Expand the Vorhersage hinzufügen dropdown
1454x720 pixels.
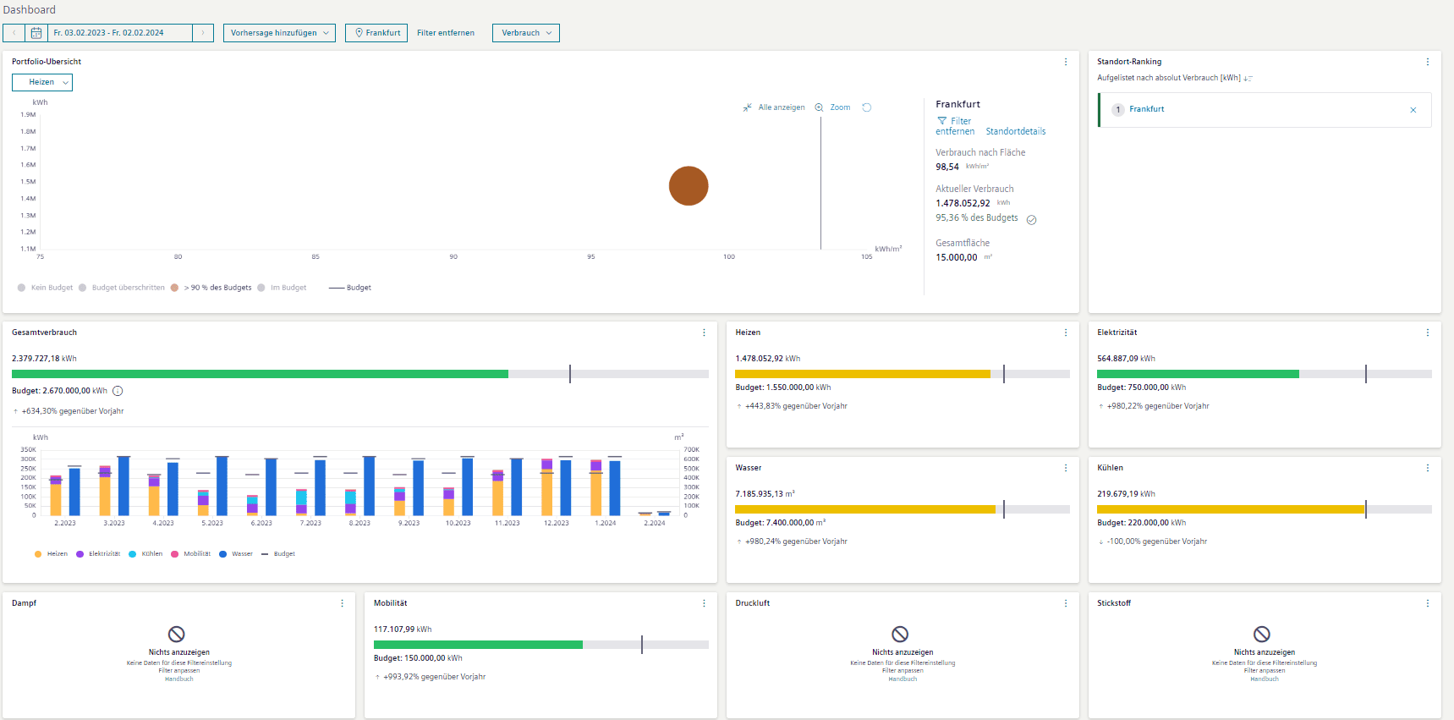[x=279, y=33]
